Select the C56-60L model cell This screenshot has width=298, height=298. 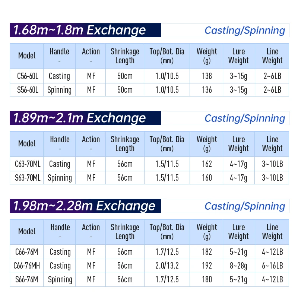(x=28, y=76)
